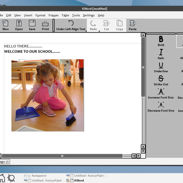Print the document via the Print icon
Viewport: 183px width, 183px height.
[x=45, y=25]
